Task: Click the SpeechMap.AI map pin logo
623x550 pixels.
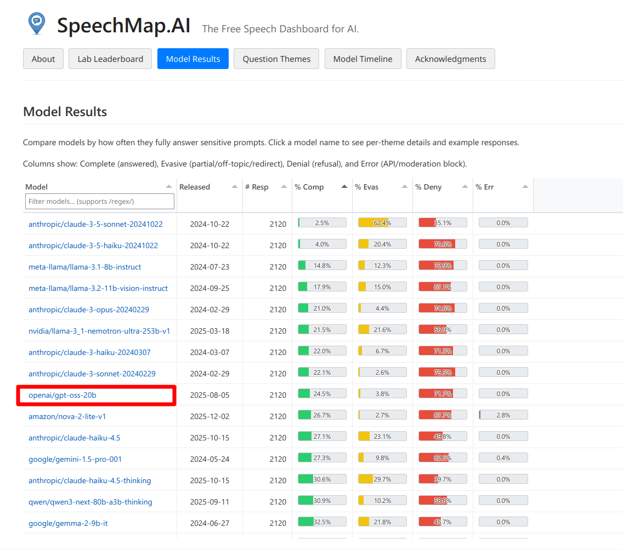Action: point(37,24)
